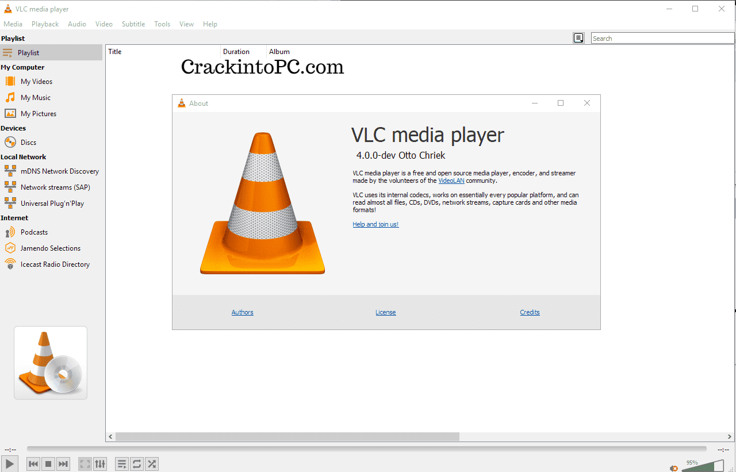736x472 pixels.
Task: Toggle random shuffle playback
Action: 152,463
